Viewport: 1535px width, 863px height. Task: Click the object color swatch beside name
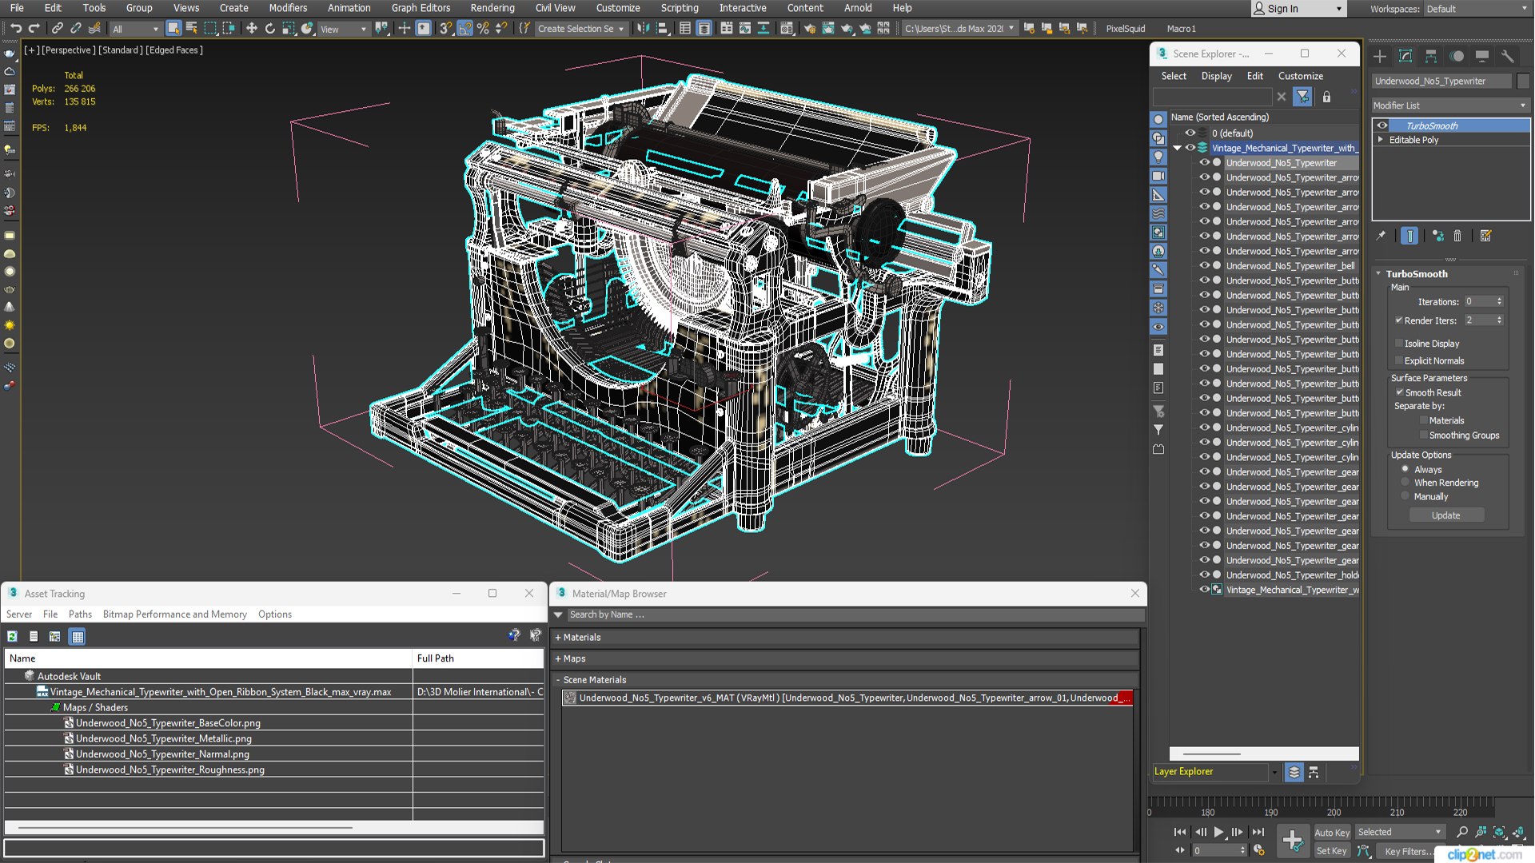tap(1522, 81)
